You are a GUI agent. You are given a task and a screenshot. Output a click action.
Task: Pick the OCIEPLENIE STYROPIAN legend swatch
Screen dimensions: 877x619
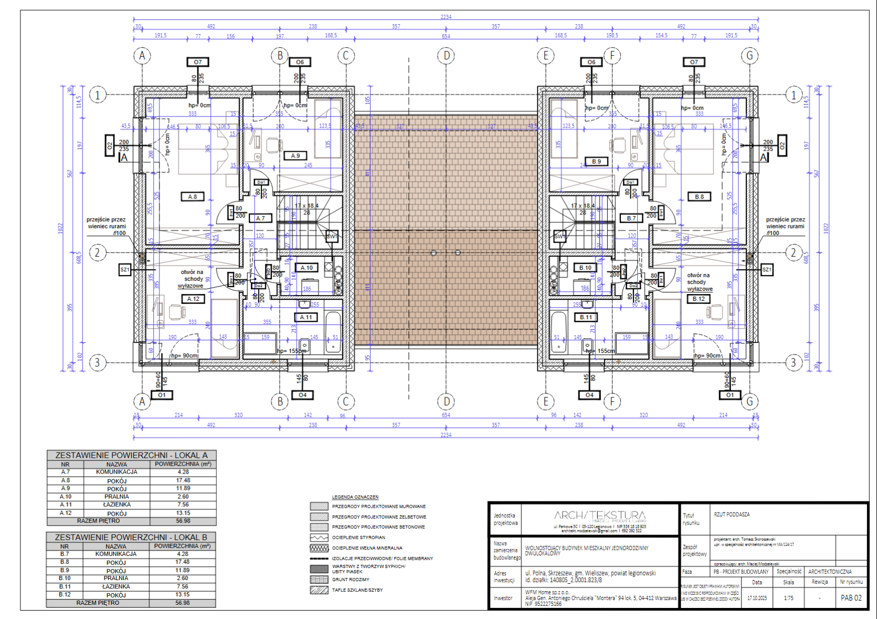pos(319,538)
